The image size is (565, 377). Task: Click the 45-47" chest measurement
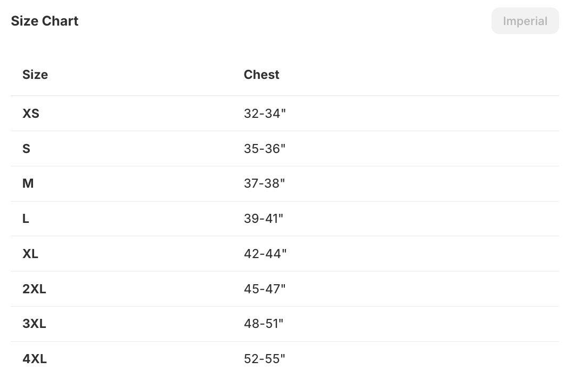pos(265,289)
